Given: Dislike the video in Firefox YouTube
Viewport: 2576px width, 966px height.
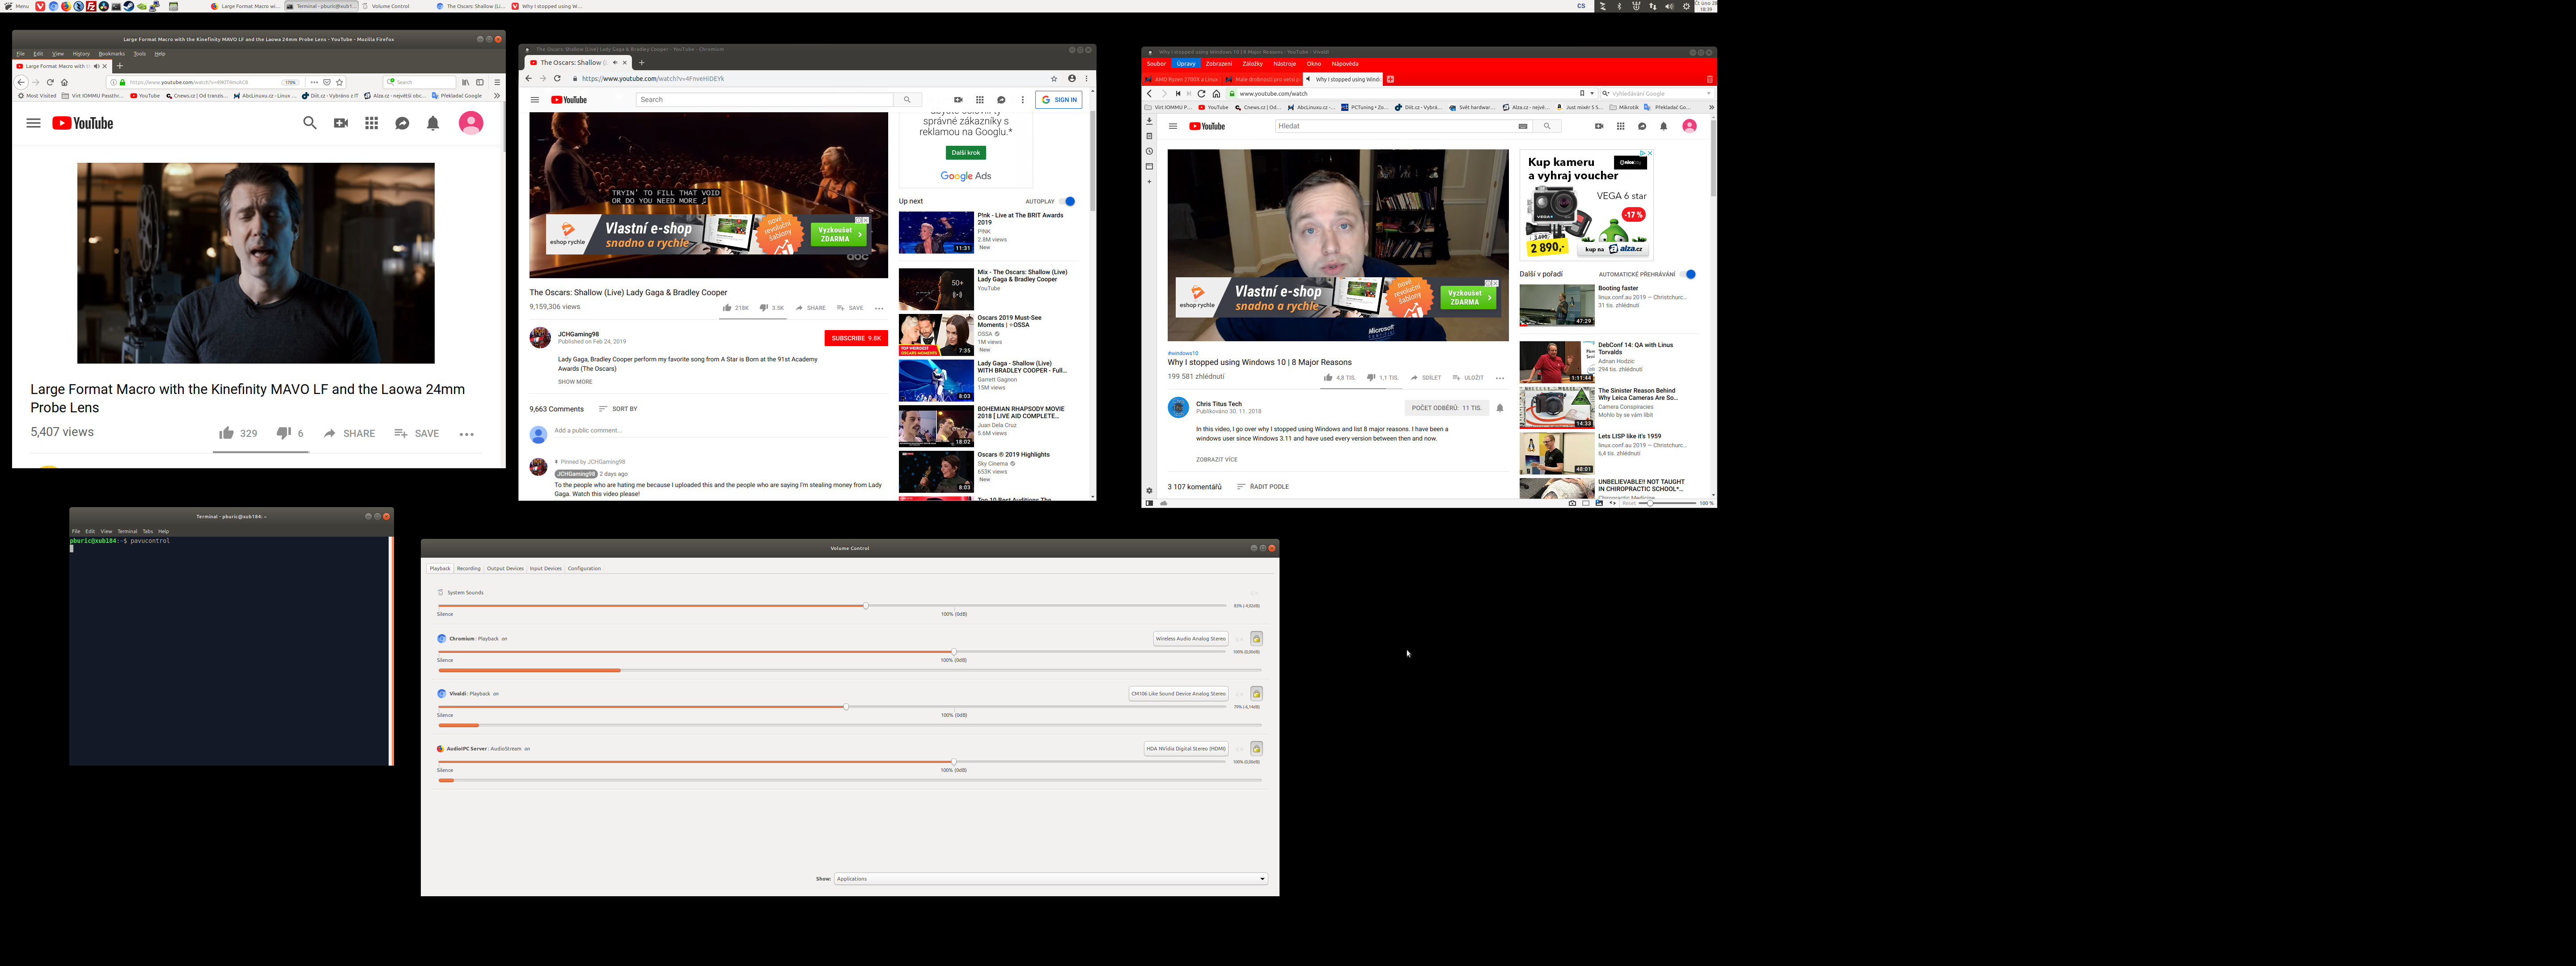Looking at the screenshot, I should 284,433.
